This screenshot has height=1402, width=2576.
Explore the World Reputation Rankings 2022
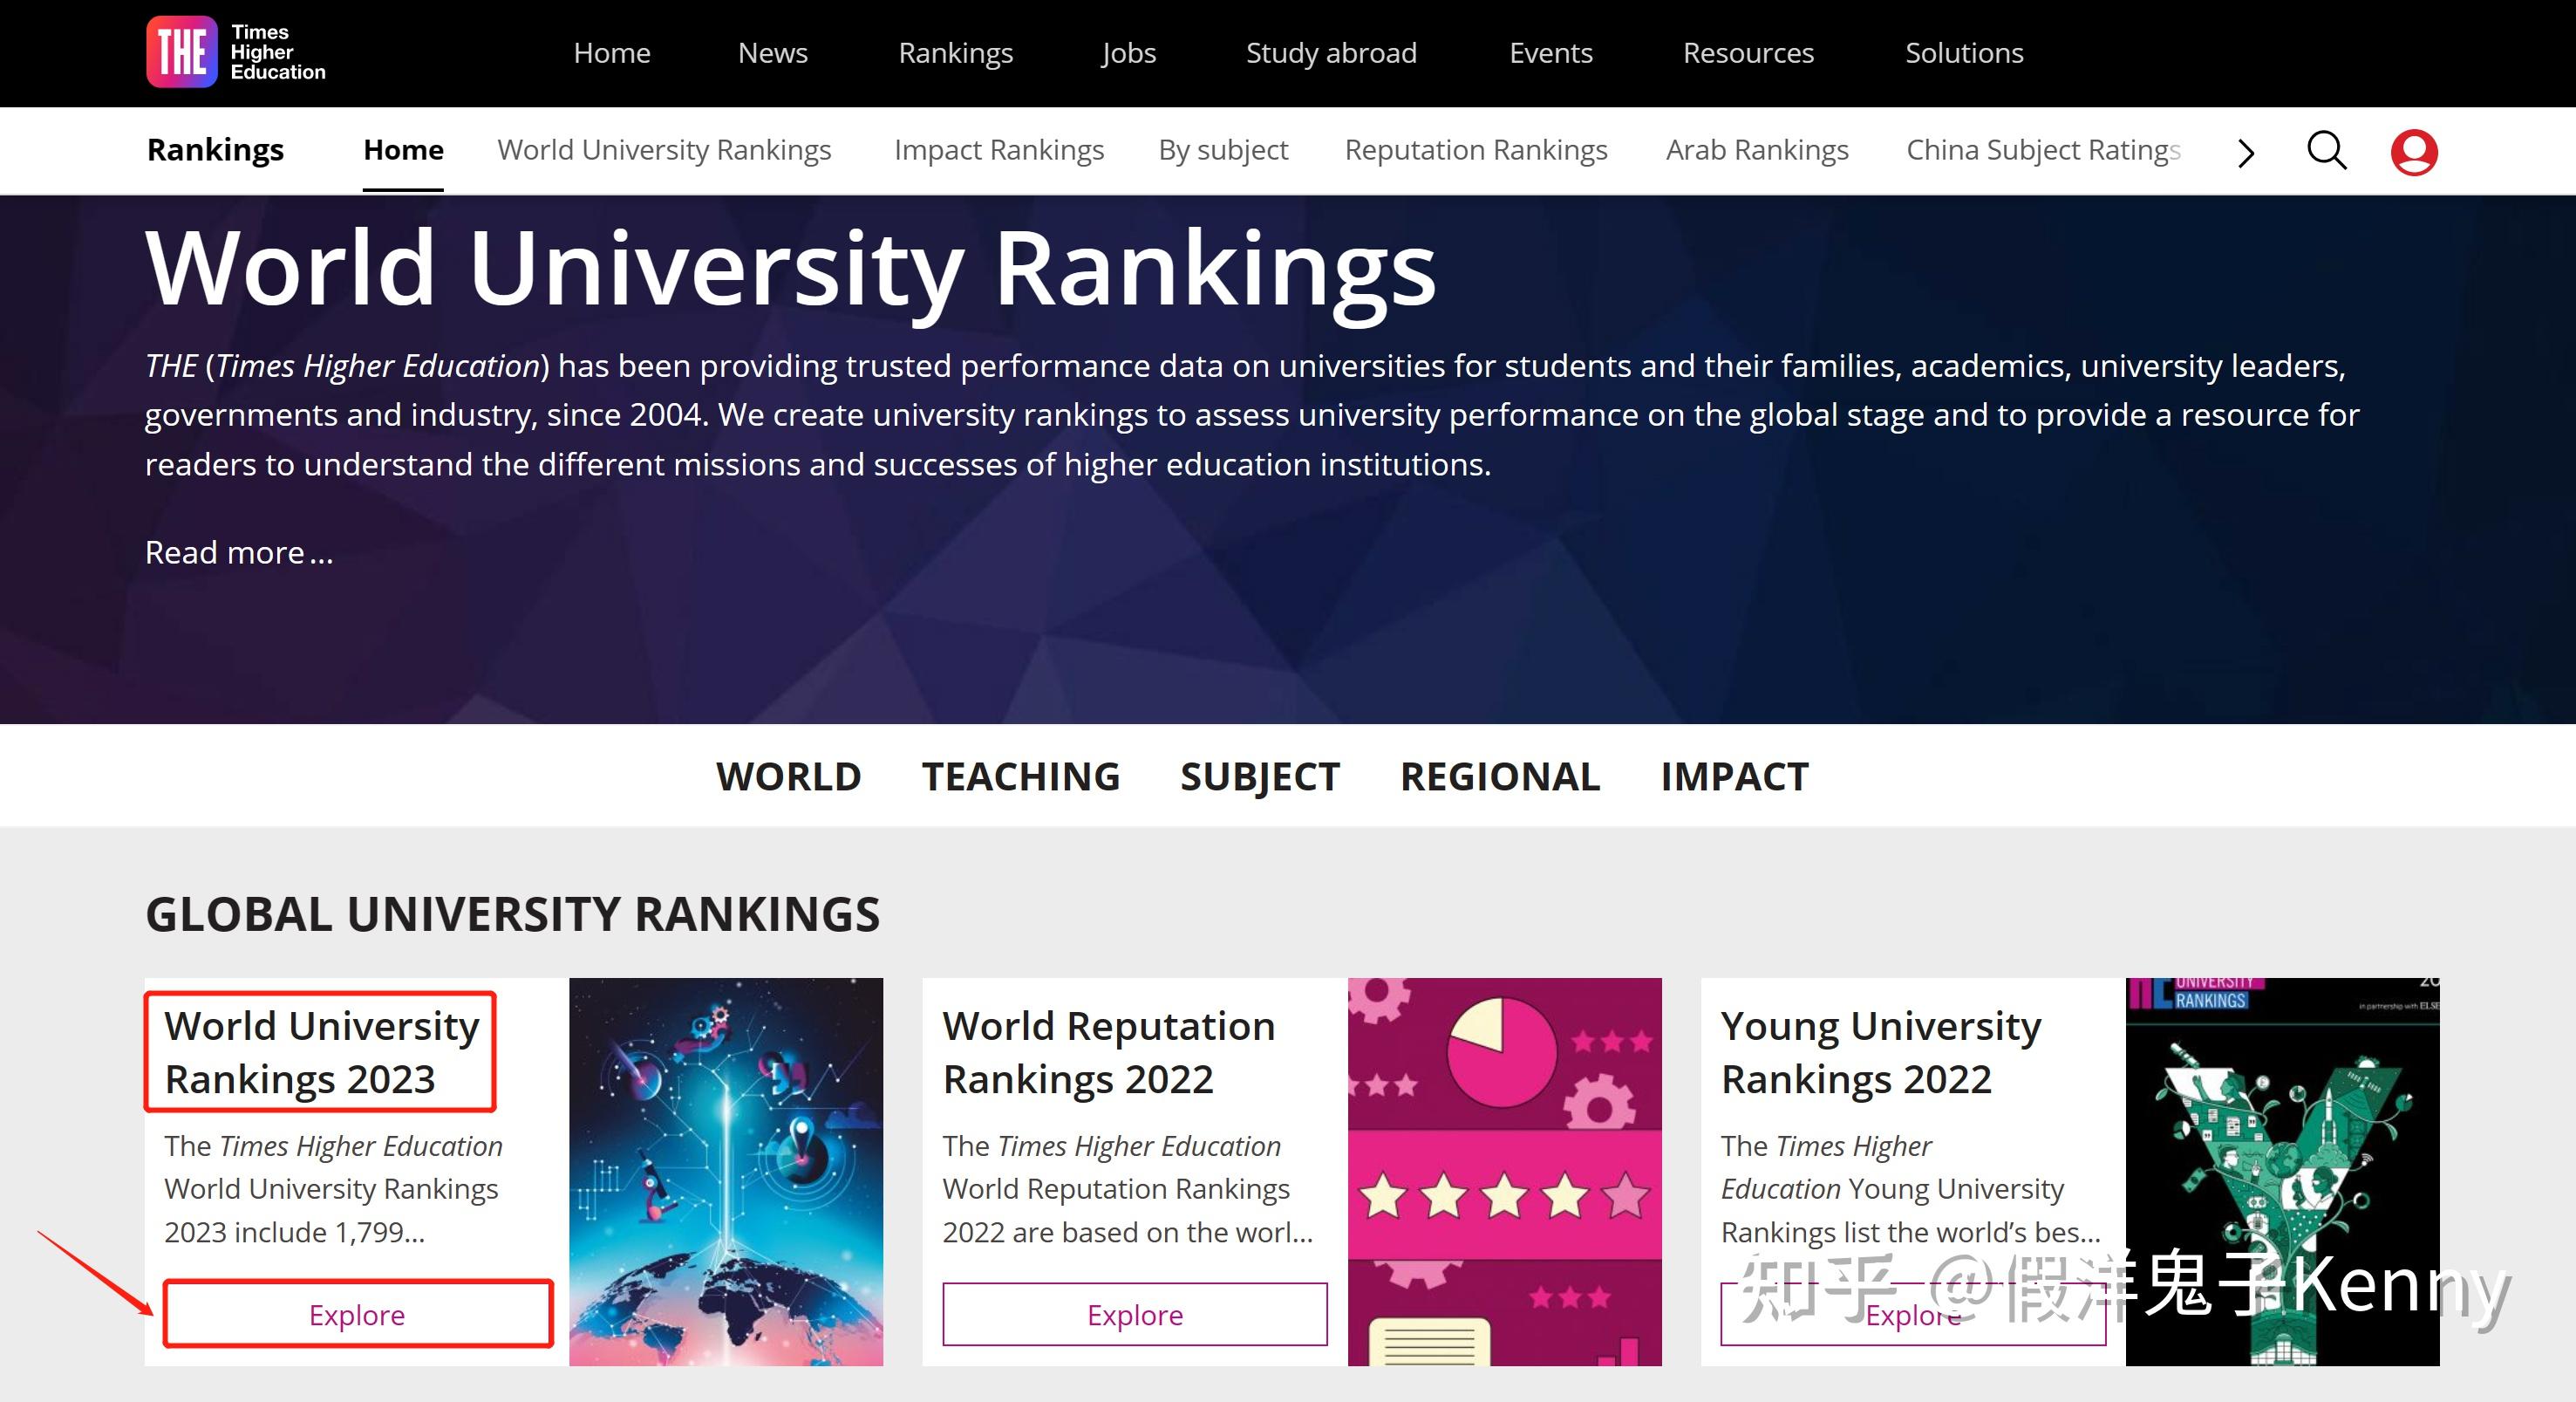1133,1315
